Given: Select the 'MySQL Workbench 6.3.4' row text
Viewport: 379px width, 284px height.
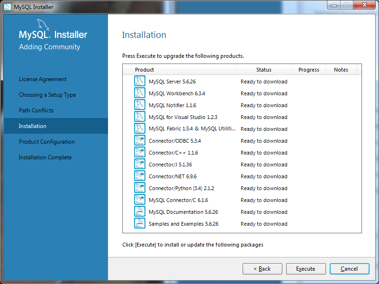Looking at the screenshot, I should point(177,93).
